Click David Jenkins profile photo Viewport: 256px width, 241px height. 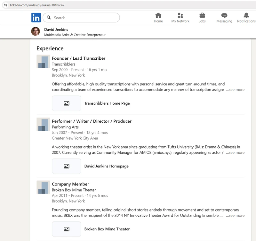click(36, 31)
